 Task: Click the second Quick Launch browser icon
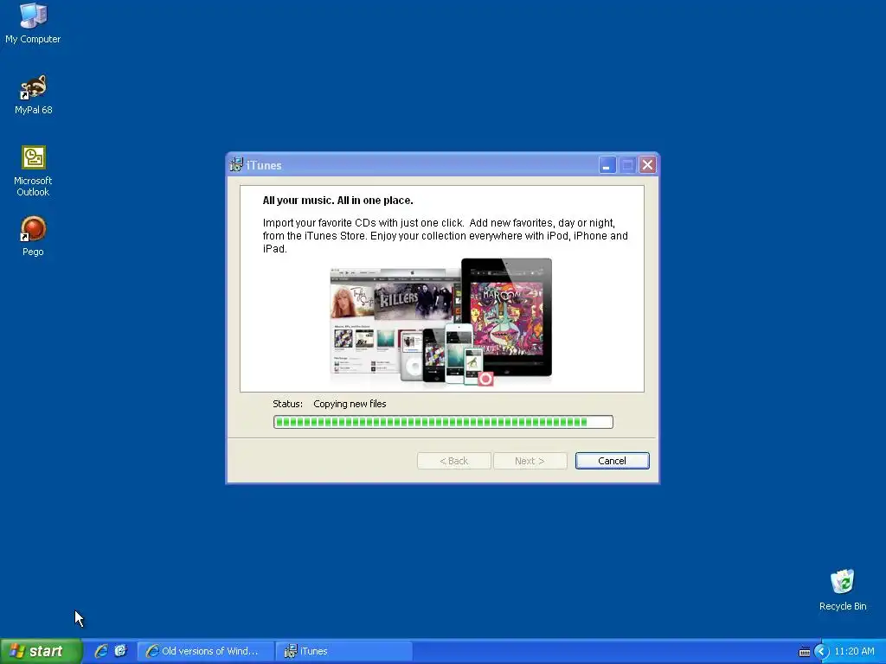coord(121,651)
